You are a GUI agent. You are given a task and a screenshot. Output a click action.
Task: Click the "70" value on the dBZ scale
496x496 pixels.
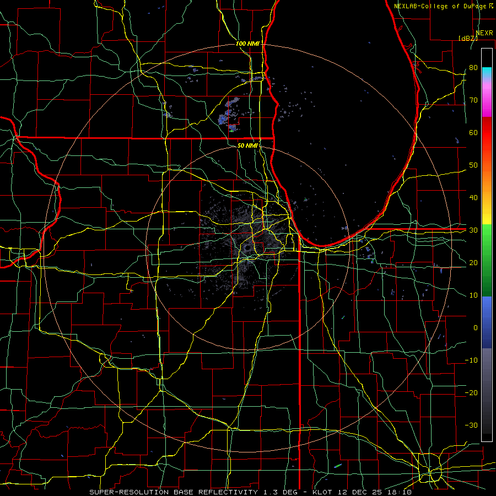[473, 100]
